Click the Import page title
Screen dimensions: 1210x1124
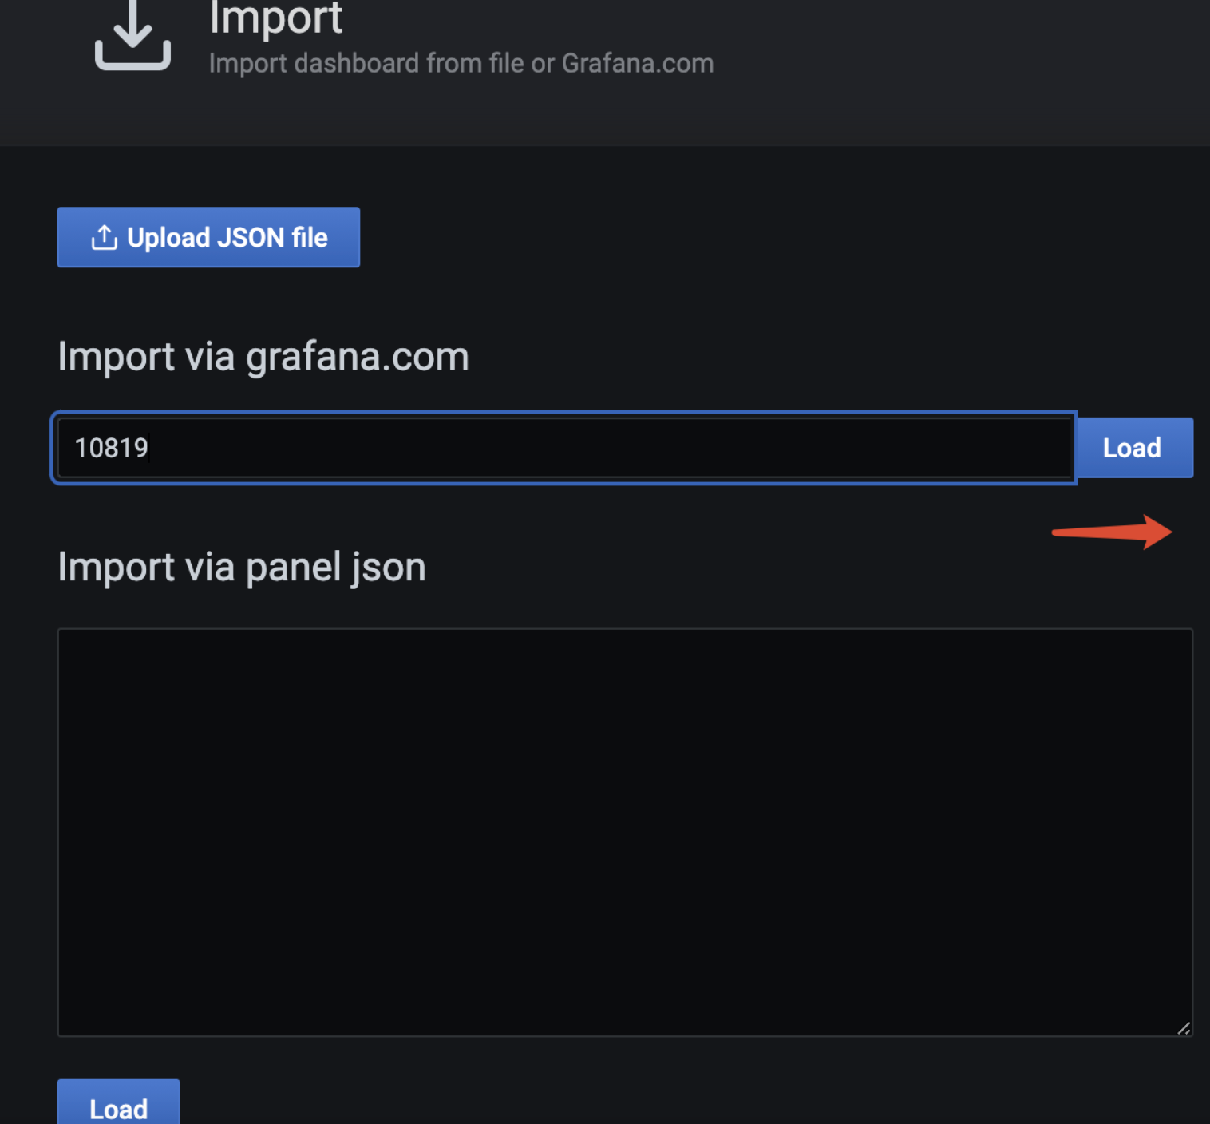point(275,18)
